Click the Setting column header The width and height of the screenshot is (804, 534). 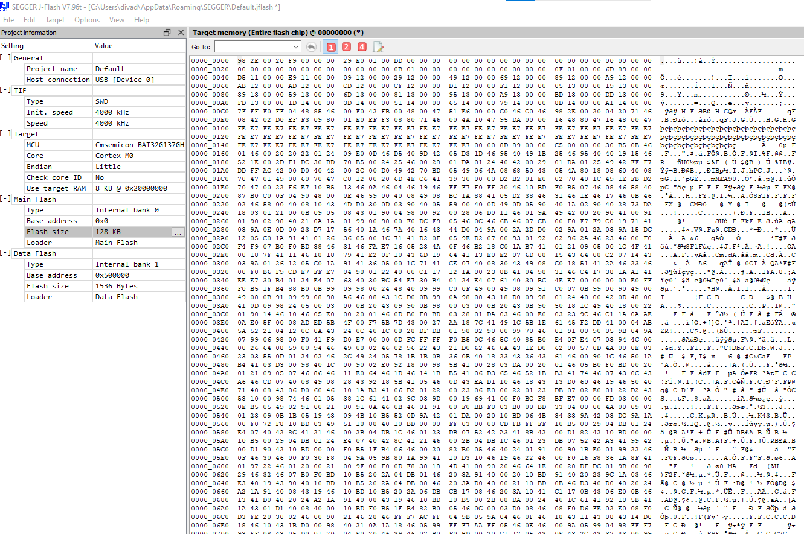(x=47, y=46)
